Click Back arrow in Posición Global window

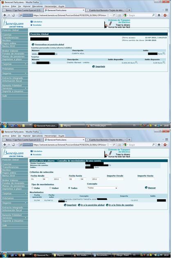[5, 15]
